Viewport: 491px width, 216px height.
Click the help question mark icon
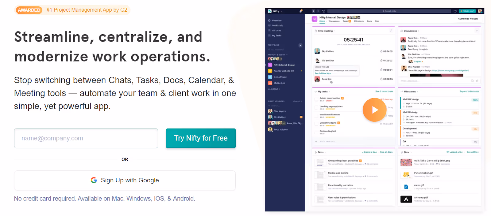click(455, 11)
